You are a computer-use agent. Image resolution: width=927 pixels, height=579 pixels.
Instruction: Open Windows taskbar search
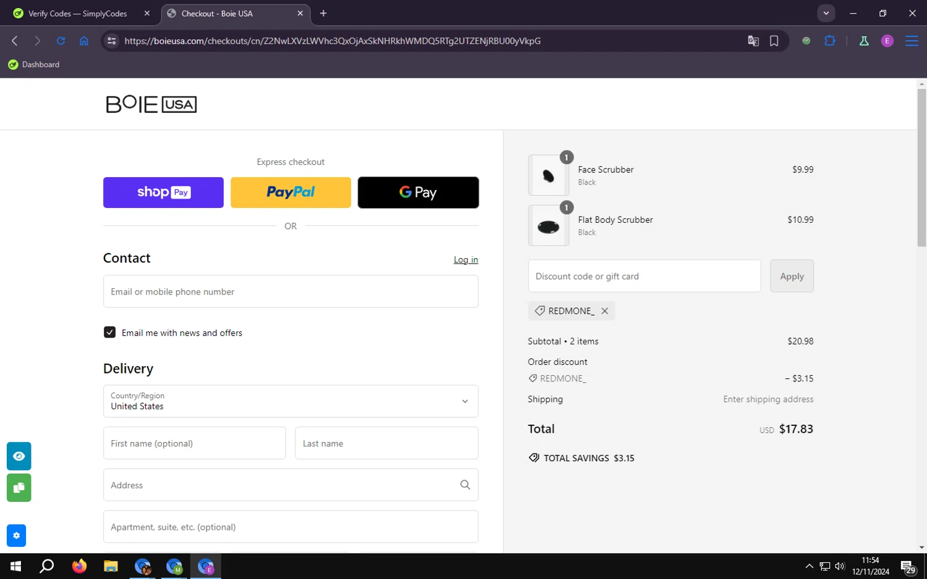click(x=47, y=566)
